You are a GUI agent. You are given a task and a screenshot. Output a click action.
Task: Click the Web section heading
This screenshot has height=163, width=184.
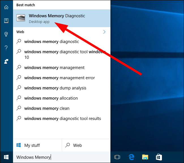coord(20,32)
